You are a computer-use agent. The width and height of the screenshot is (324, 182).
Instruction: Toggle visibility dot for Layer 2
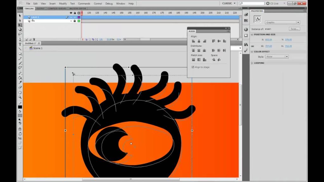click(71, 17)
